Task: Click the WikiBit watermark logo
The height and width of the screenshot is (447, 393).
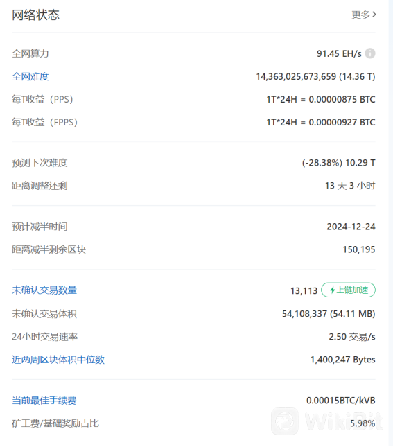Action: (x=285, y=421)
